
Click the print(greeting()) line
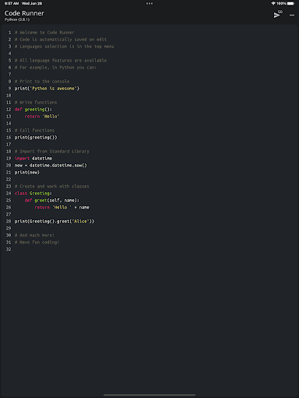coord(36,138)
